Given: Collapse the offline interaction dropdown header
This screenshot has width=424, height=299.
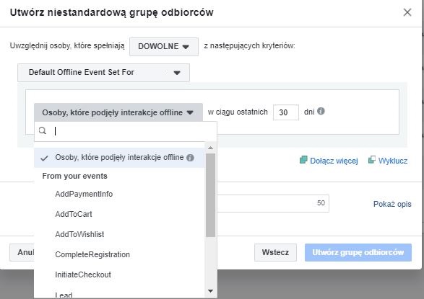Looking at the screenshot, I should tap(118, 112).
